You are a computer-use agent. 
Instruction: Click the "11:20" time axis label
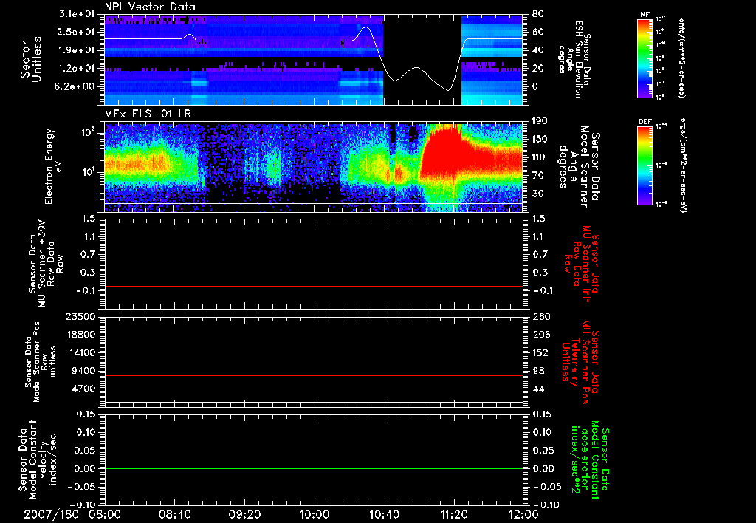coord(454,514)
